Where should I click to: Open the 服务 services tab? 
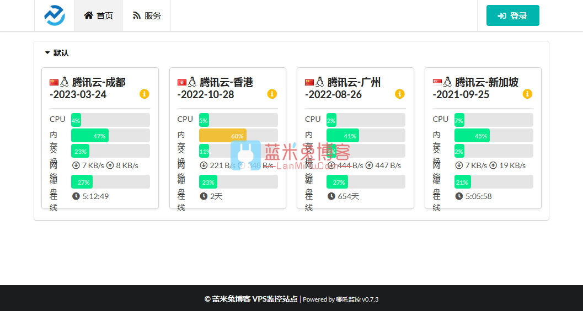[147, 15]
